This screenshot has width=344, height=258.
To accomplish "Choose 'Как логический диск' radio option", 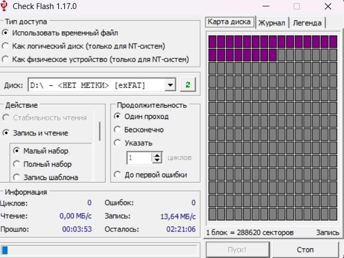I will pyautogui.click(x=6, y=46).
